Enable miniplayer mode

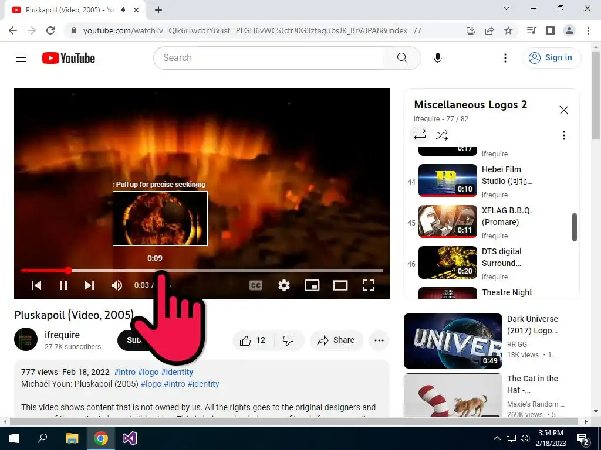pyautogui.click(x=312, y=285)
